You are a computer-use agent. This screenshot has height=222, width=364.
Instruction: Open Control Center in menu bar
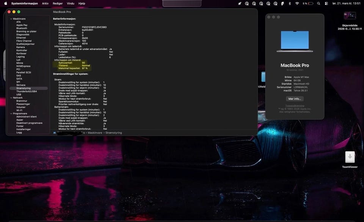tap(326, 3)
